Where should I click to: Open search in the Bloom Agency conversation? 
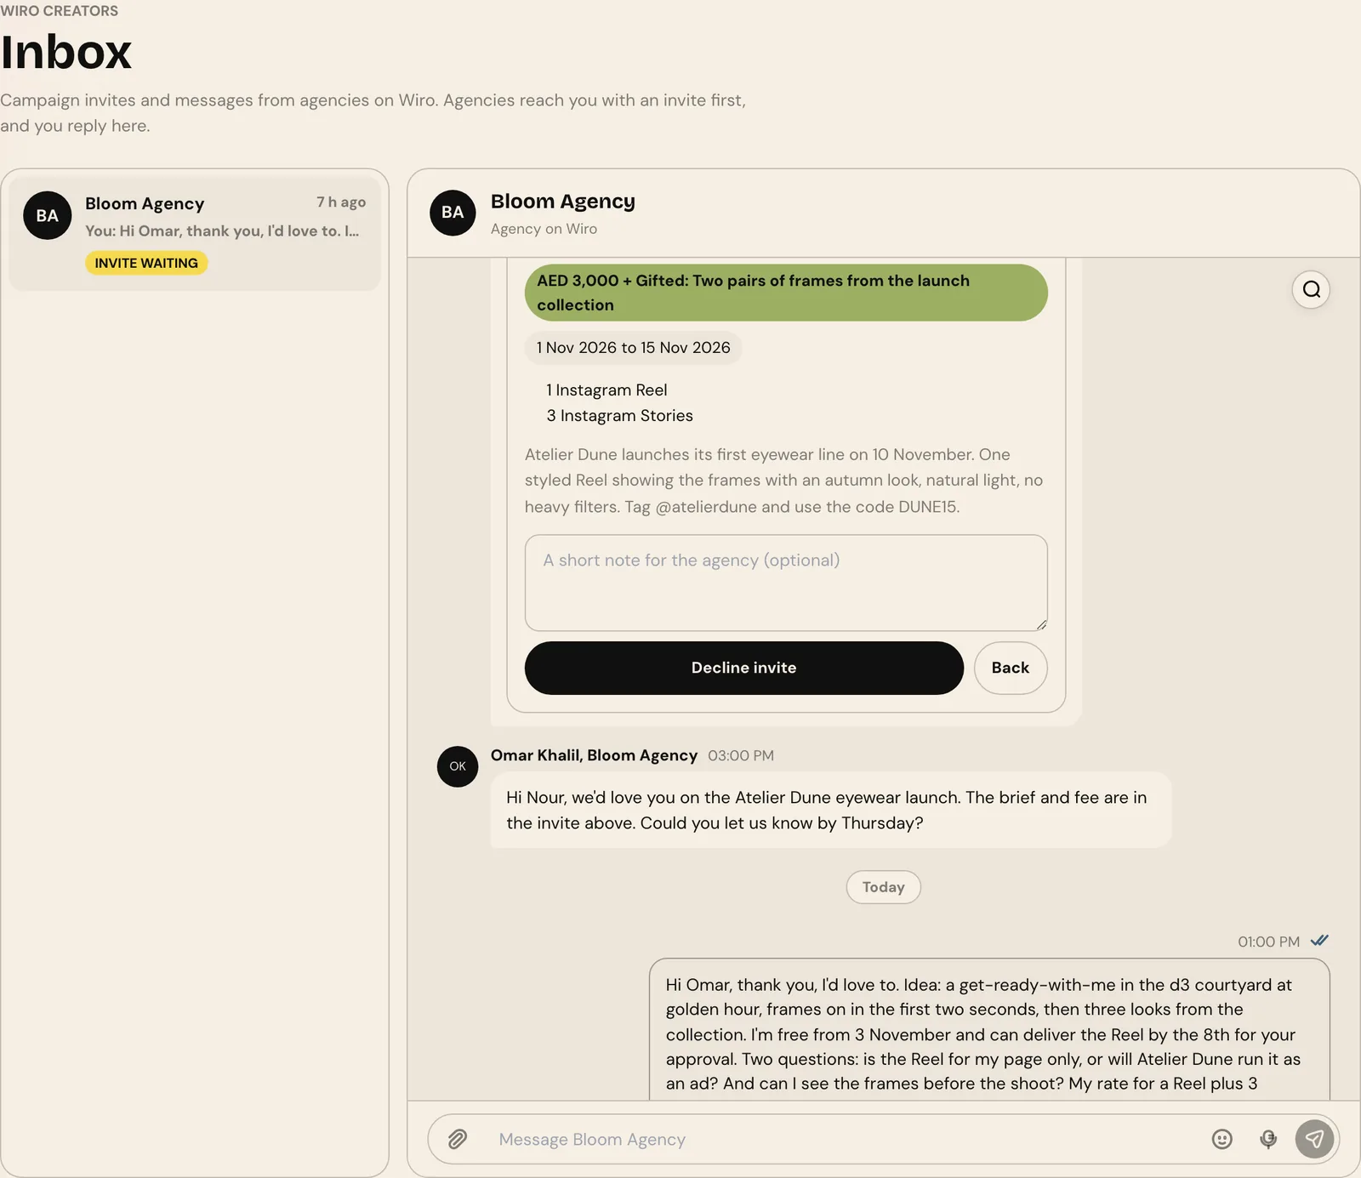point(1311,290)
